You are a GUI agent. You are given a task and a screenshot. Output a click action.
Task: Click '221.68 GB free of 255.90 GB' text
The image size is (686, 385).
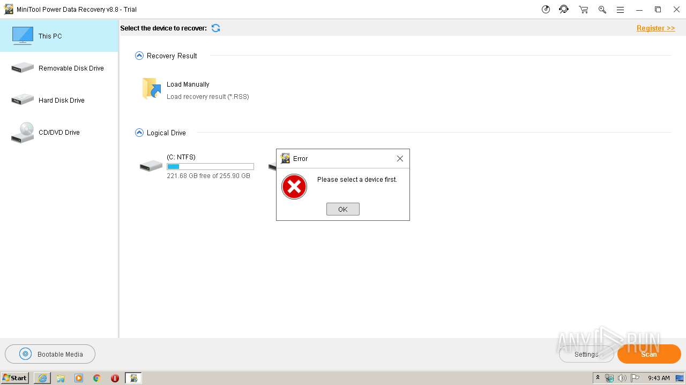208,176
